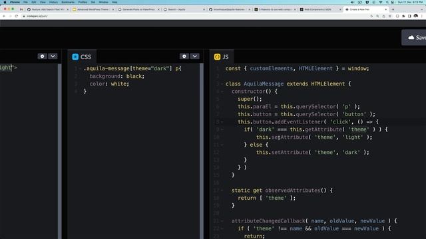Open macOS Control Center icon
The height and width of the screenshot is (239, 426).
point(393,2)
